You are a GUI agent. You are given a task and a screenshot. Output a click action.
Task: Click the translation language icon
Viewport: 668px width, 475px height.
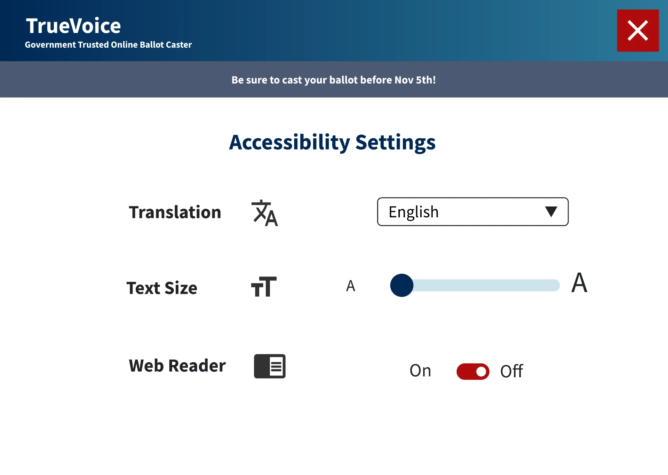pos(265,213)
